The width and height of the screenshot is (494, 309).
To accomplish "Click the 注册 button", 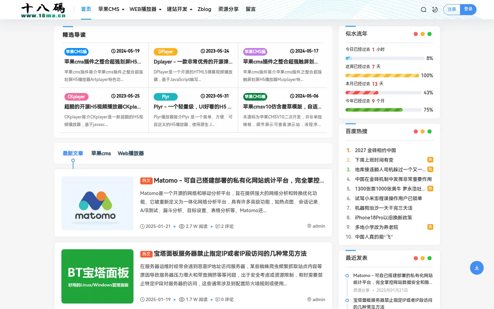I will click(452, 10).
